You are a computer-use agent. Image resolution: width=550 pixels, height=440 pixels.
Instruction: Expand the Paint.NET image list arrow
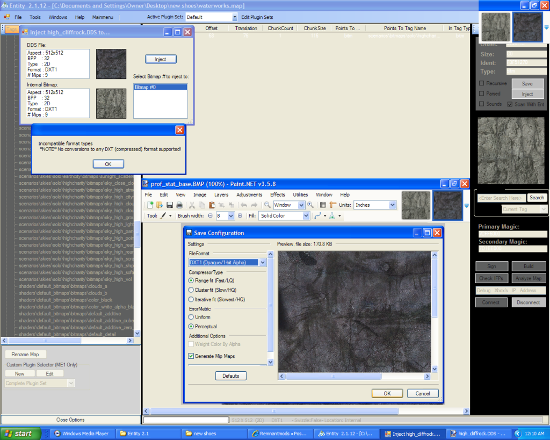[467, 206]
